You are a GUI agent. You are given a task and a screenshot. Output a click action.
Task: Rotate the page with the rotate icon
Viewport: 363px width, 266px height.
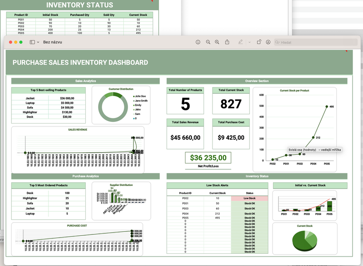tap(259, 42)
